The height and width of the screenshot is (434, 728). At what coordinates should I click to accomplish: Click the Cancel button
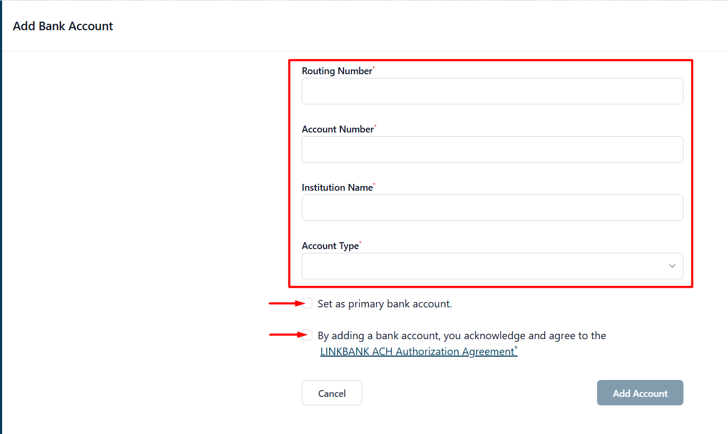[332, 393]
